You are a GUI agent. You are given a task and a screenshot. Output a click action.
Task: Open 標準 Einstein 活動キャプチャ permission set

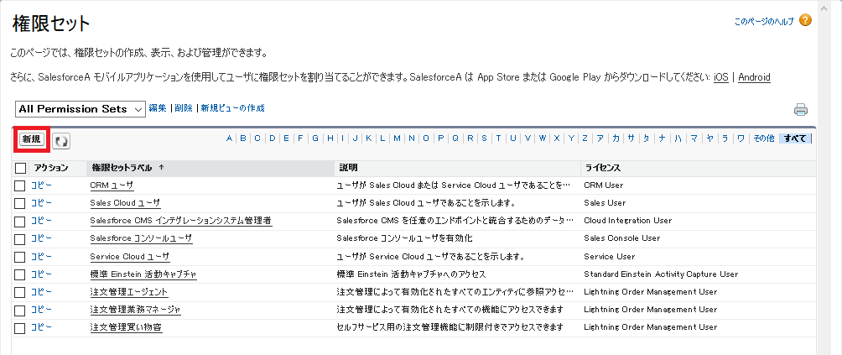point(143,274)
